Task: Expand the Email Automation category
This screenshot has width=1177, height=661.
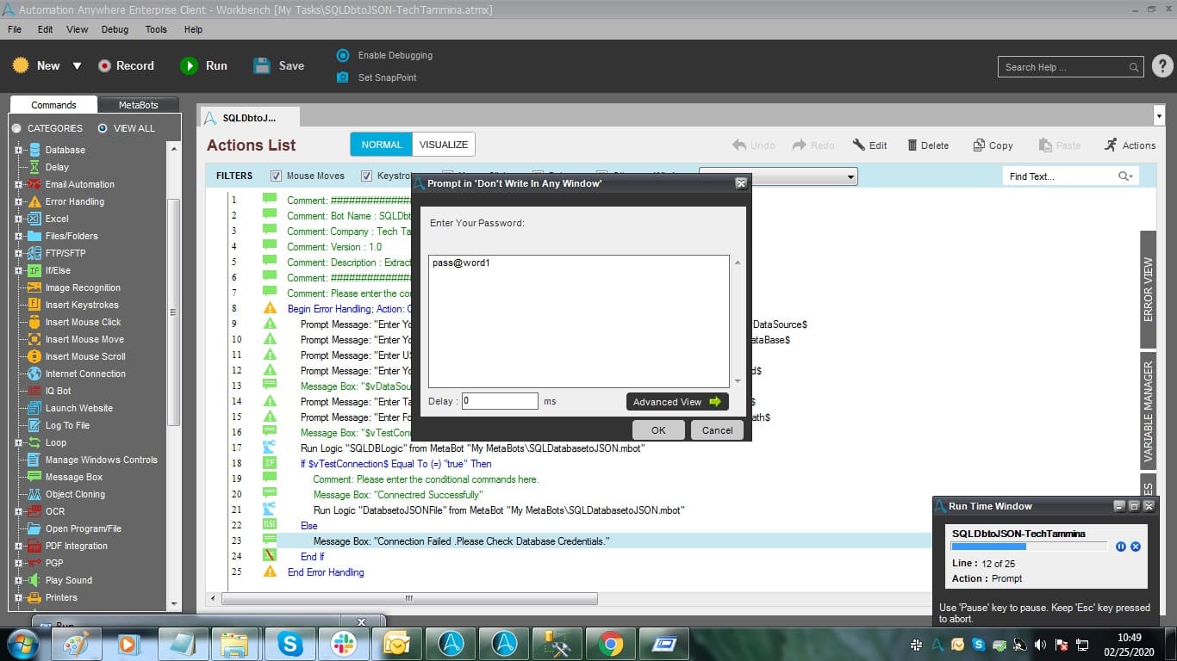Action: (x=18, y=184)
